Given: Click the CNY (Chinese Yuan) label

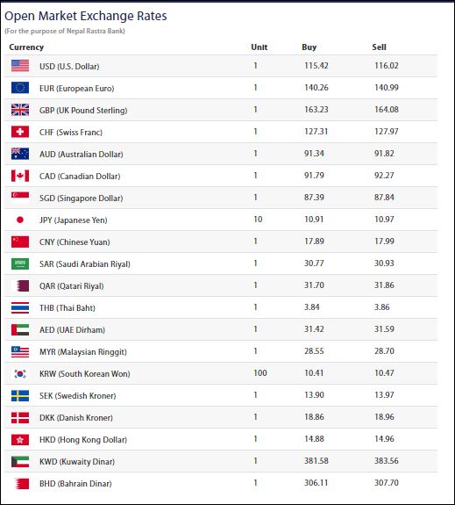Looking at the screenshot, I should click(x=75, y=242).
